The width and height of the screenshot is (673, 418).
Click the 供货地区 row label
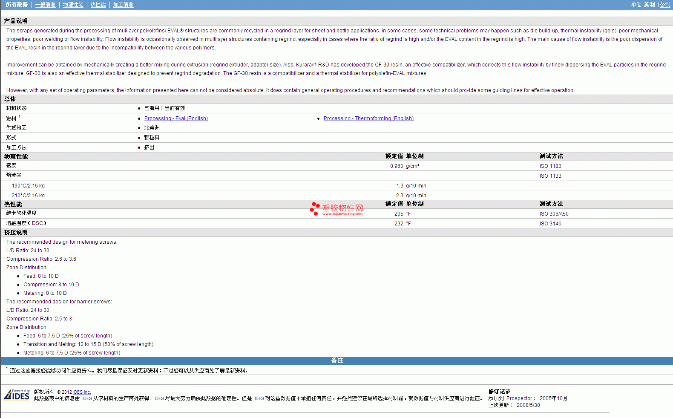(16, 128)
